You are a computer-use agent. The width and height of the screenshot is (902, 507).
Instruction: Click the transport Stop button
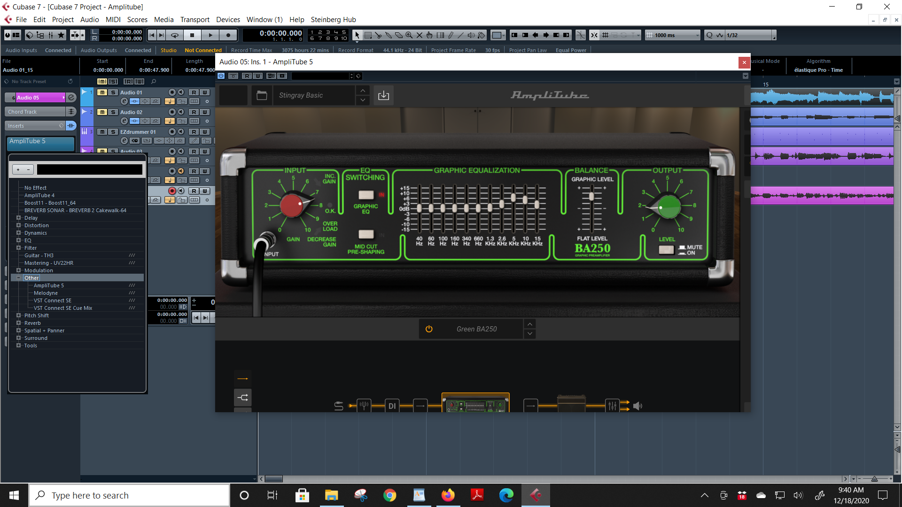tap(192, 35)
